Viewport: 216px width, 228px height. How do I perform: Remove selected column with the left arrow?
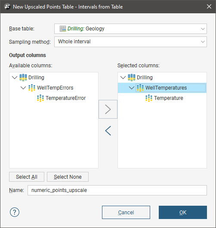[108, 131]
